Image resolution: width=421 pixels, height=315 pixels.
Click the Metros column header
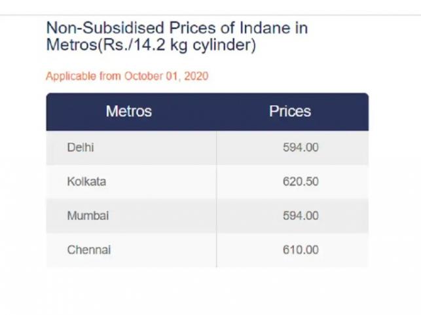click(x=128, y=111)
